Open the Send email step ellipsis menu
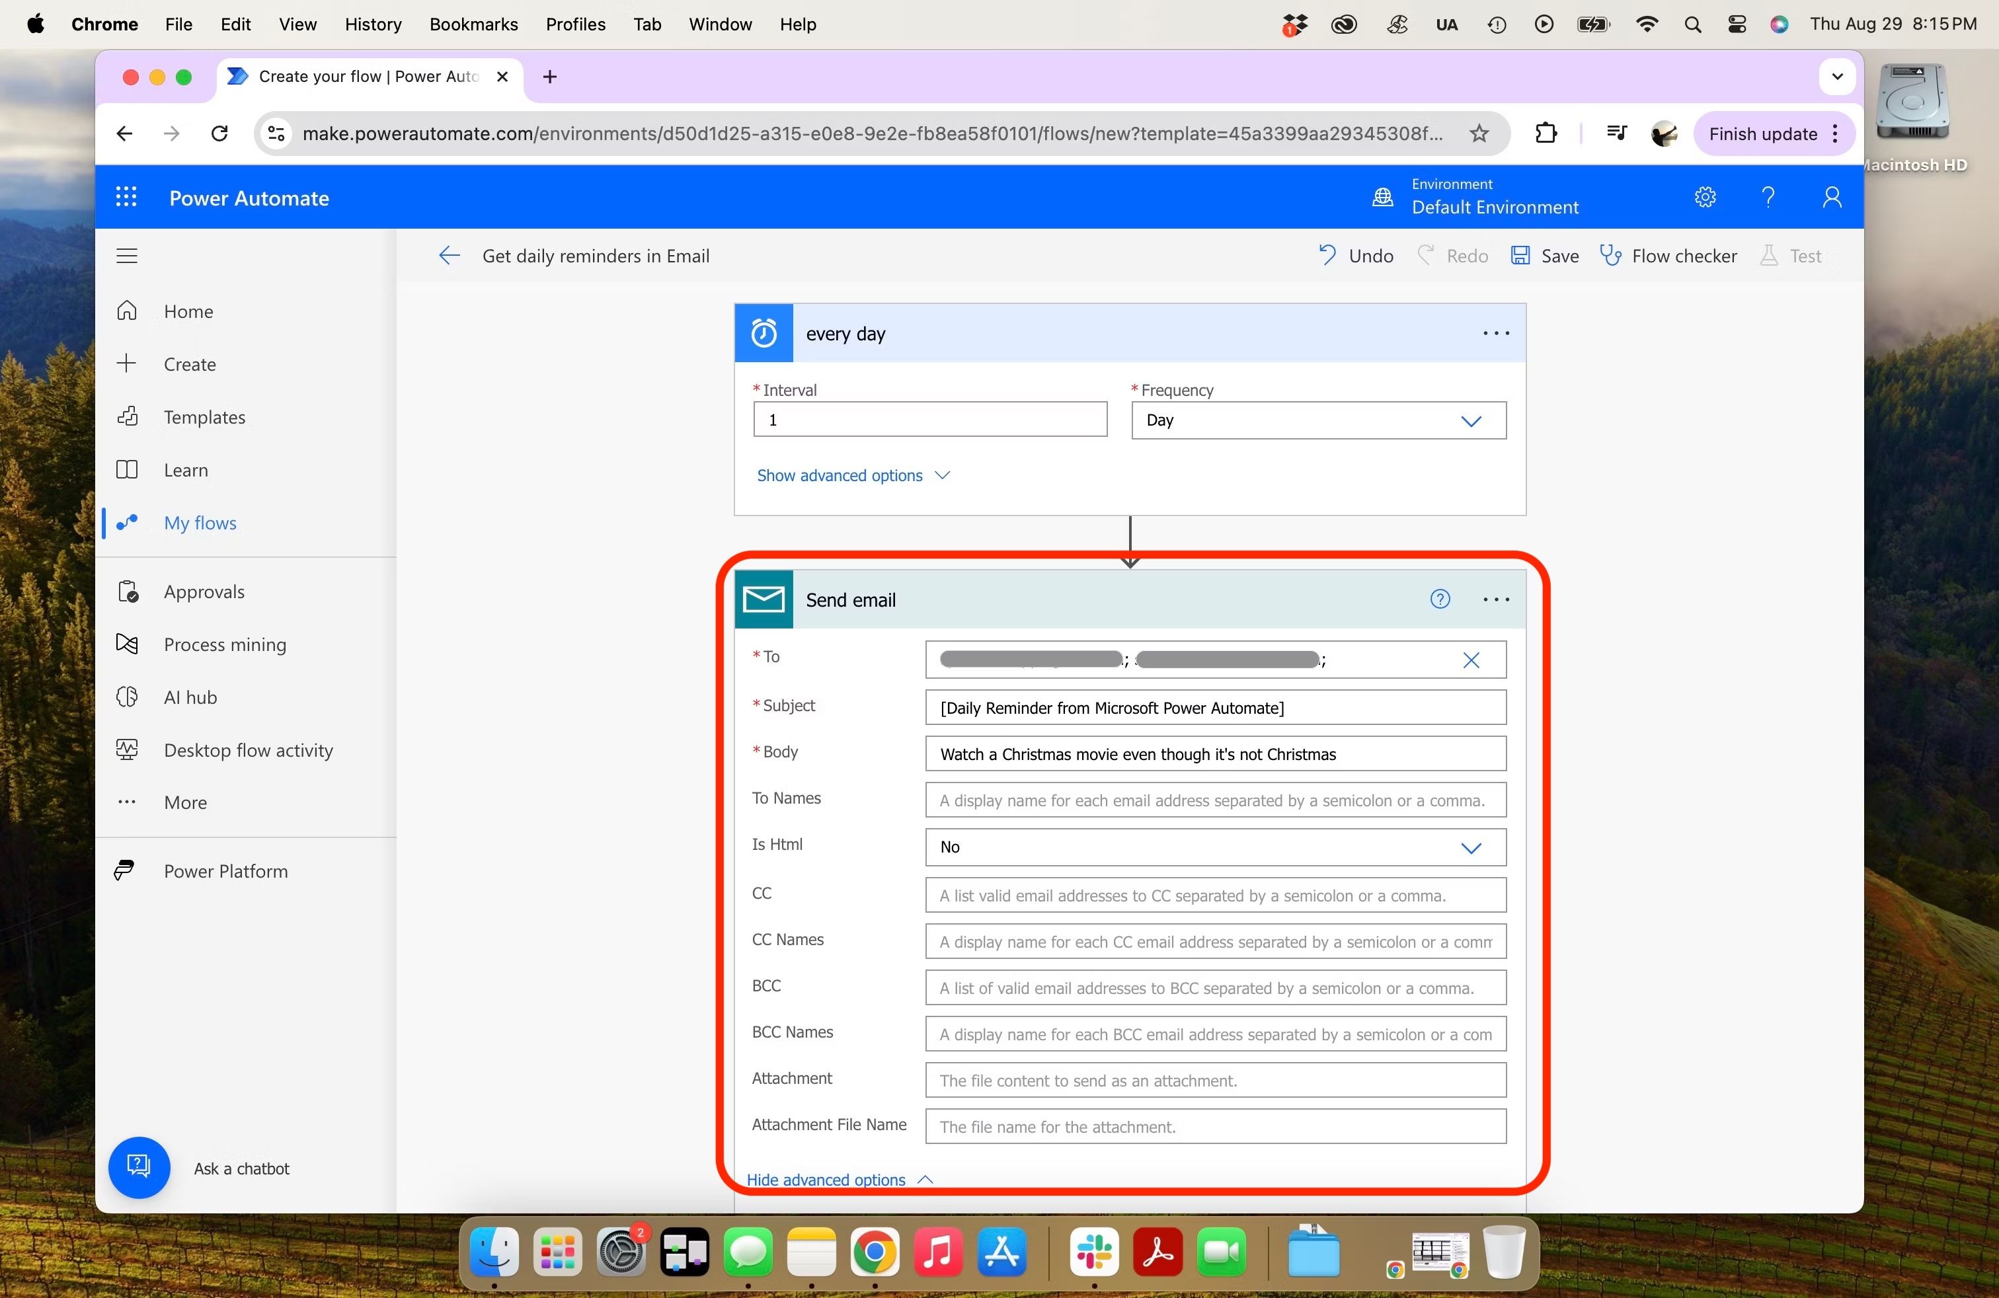Image resolution: width=1999 pixels, height=1298 pixels. point(1496,599)
